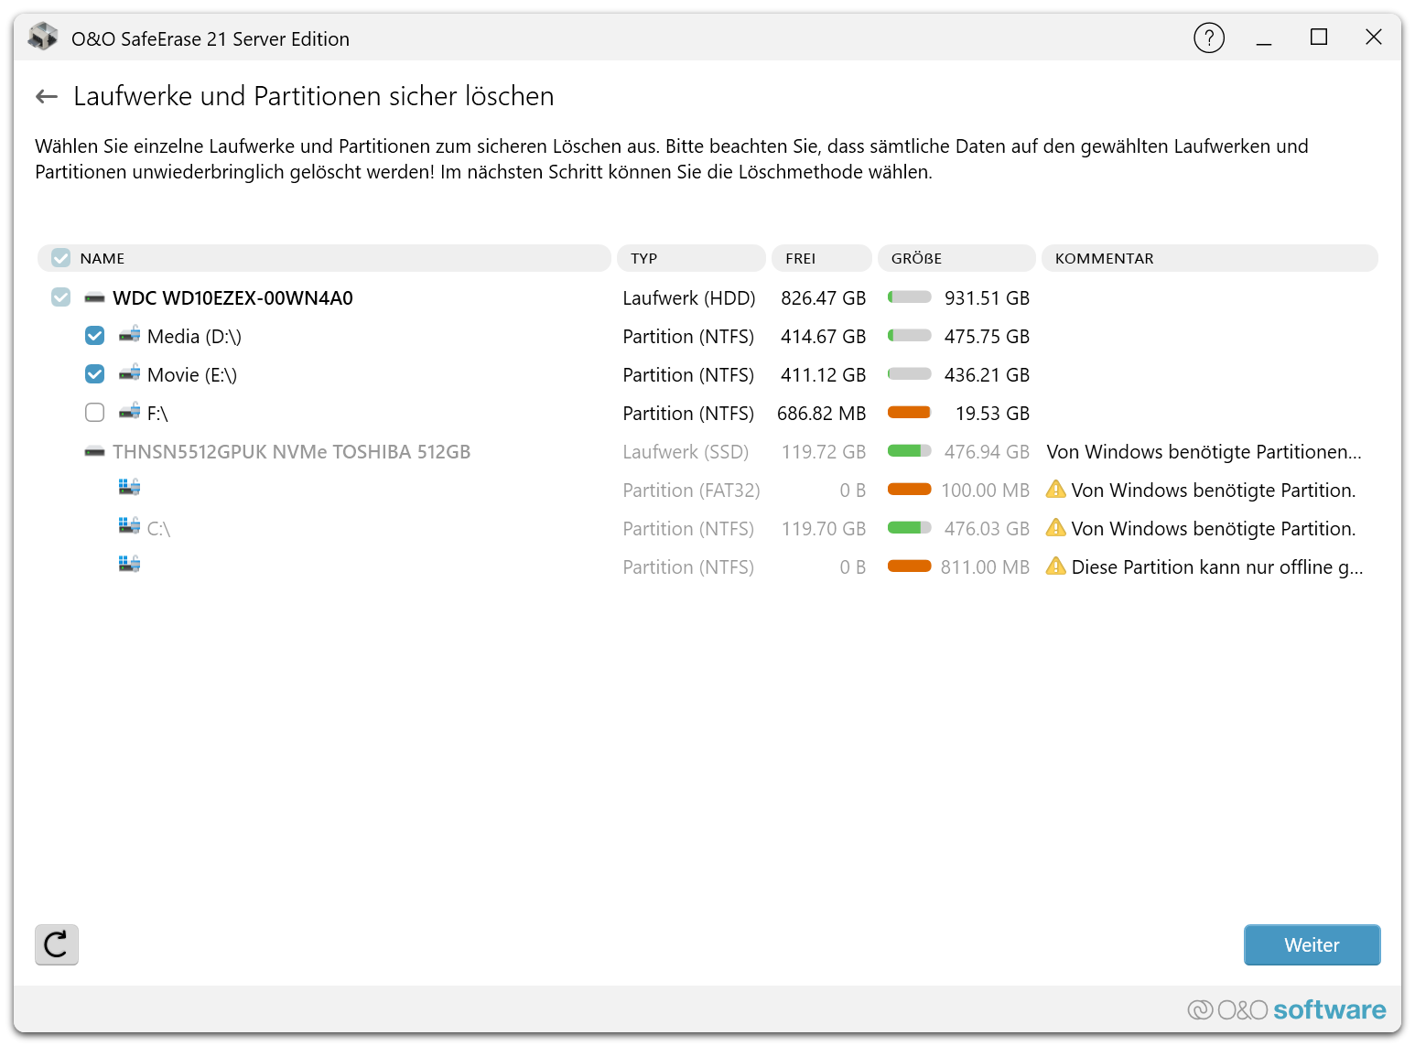Uncheck the Movie (E:\) partition checkbox
1415x1046 pixels.
click(x=94, y=374)
